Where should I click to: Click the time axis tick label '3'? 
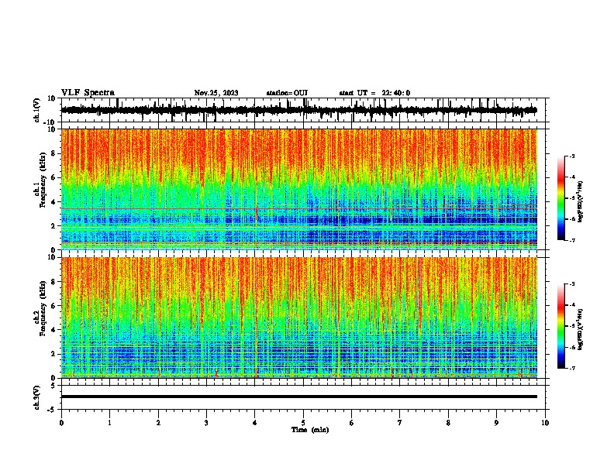click(x=206, y=423)
